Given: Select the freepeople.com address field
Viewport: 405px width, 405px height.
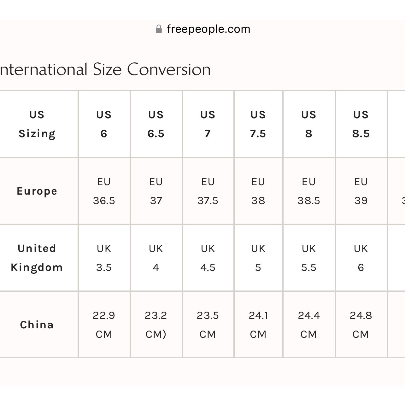Looking at the screenshot, I should (x=202, y=29).
